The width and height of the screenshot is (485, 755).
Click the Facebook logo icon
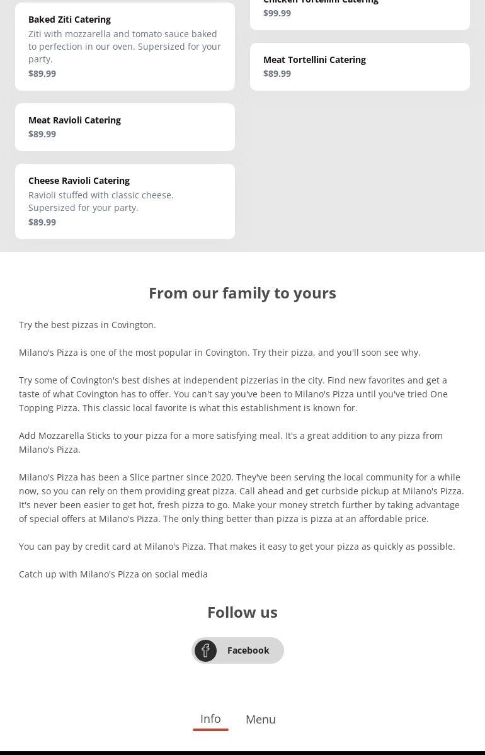click(205, 650)
